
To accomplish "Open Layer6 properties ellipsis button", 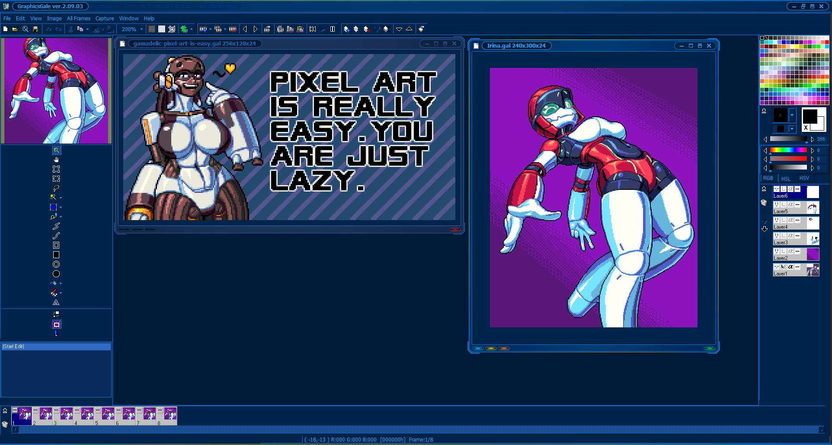I will (797, 189).
